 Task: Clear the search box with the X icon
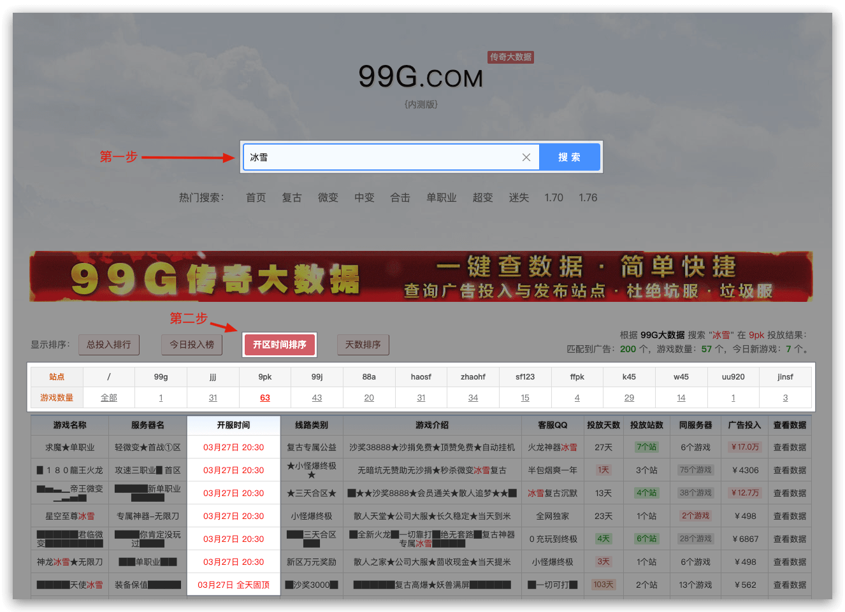526,157
